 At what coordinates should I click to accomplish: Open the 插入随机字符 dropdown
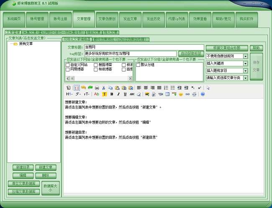coord(245,71)
